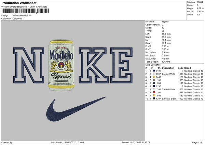Viewport: 205px width, 145px height.
Task: Click the Up value '59.4 mm'
Action: [166, 40]
